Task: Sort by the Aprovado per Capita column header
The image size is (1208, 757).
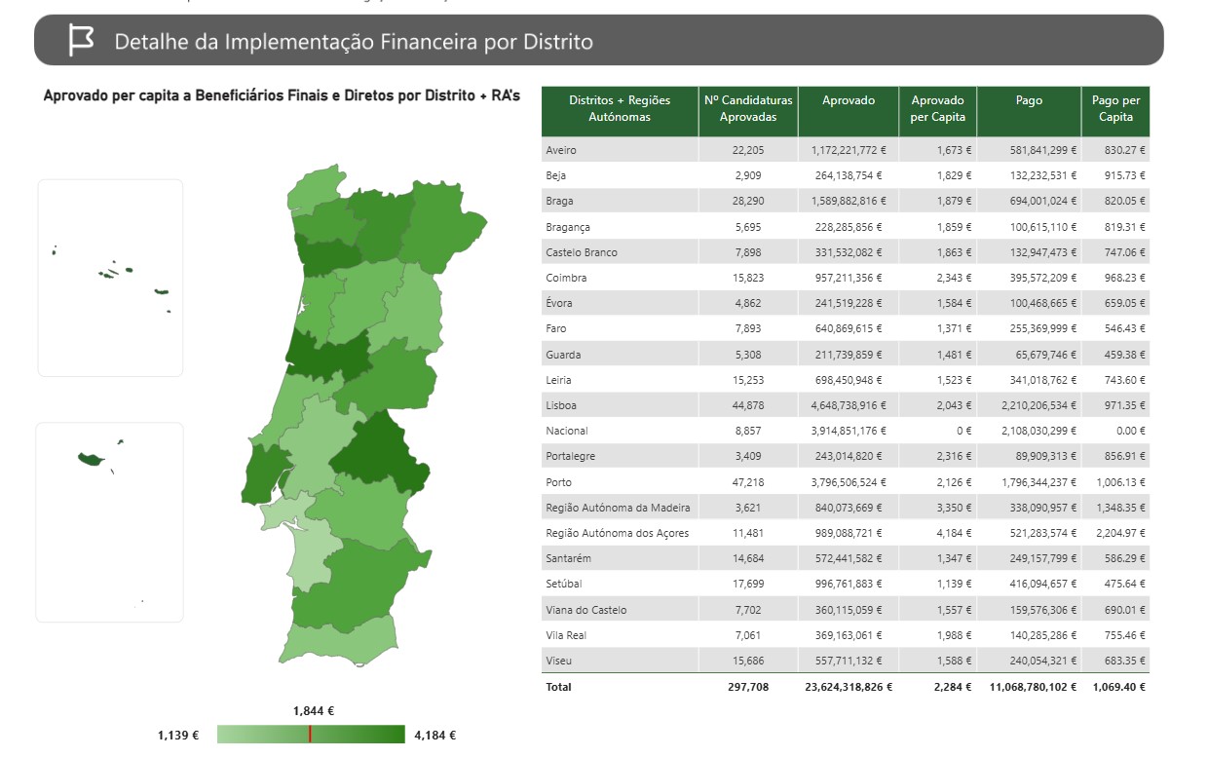Action: coord(937,108)
